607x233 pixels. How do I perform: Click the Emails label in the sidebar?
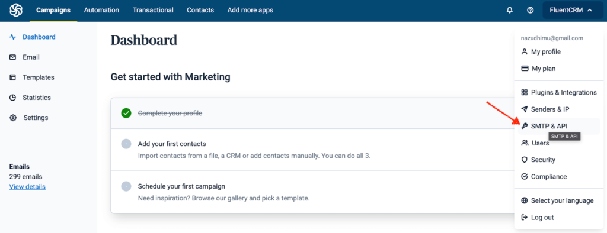20,167
